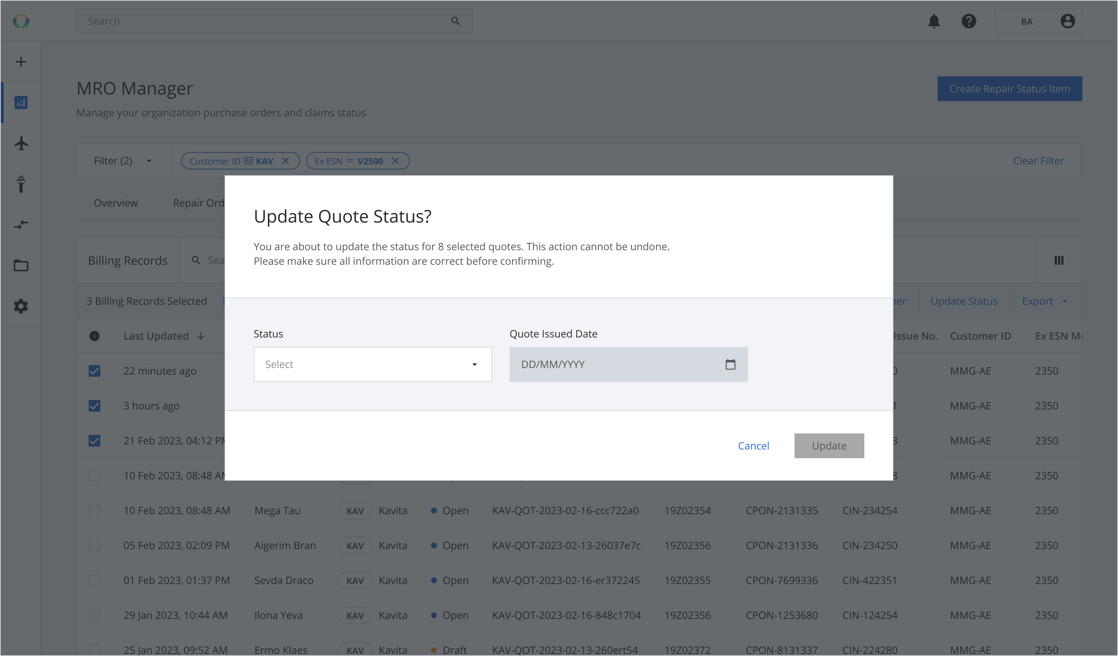Open the folder icon in sidebar
Viewport: 1118px width, 656px height.
pyautogui.click(x=21, y=265)
